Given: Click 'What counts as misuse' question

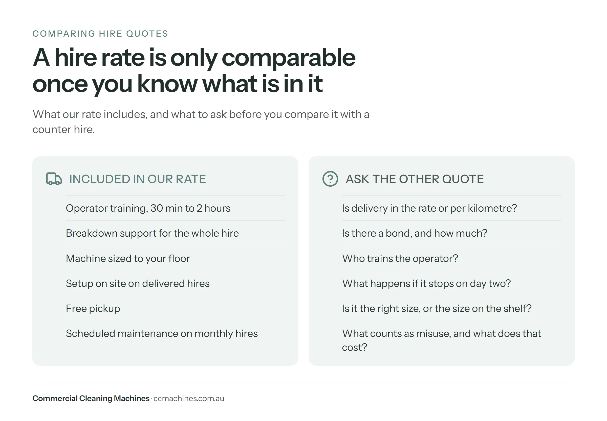Looking at the screenshot, I should click(441, 340).
